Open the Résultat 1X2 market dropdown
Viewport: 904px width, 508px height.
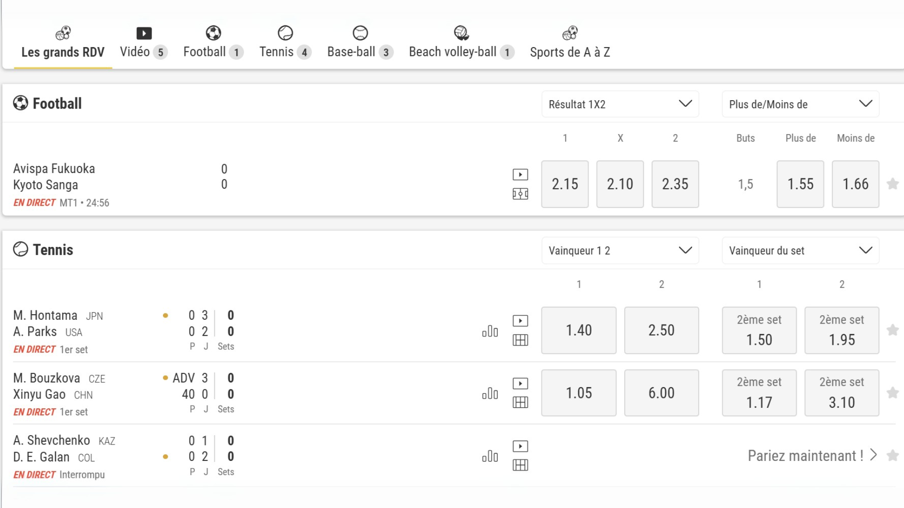[x=620, y=104]
